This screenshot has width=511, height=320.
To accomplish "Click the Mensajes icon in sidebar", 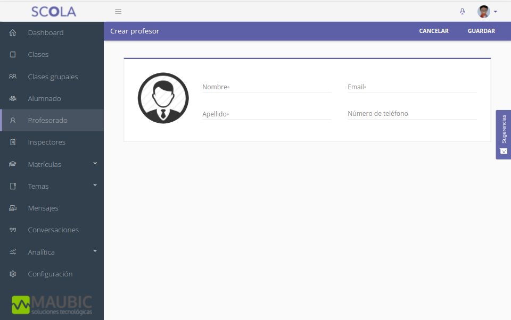I will (13, 208).
